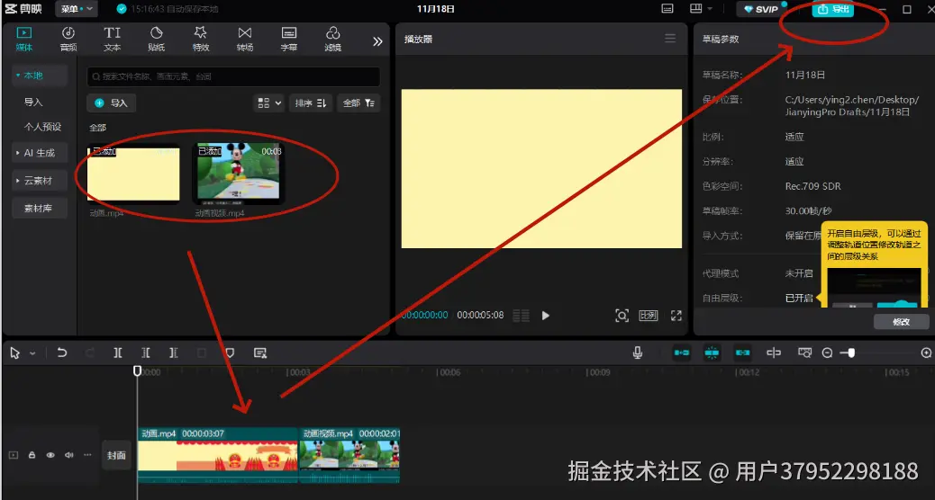Click the microphone record voiceover icon
Image resolution: width=935 pixels, height=500 pixels.
point(638,353)
